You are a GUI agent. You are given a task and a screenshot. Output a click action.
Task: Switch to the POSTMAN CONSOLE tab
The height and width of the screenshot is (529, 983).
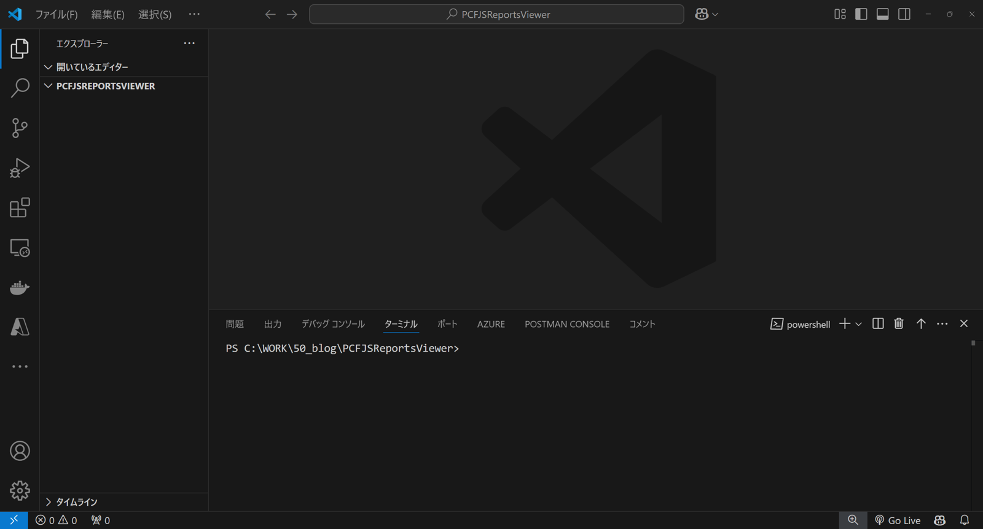(567, 324)
